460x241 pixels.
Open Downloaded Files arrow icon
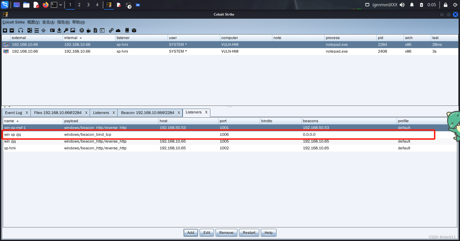pyautogui.click(x=59, y=31)
